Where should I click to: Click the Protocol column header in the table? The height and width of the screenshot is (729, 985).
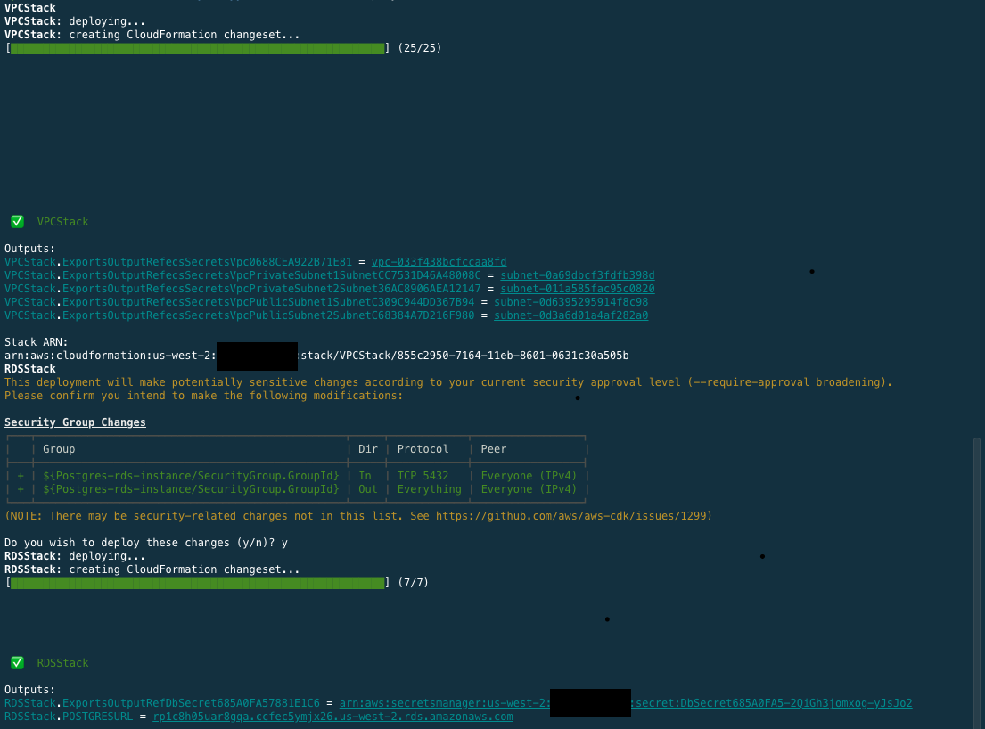[423, 448]
